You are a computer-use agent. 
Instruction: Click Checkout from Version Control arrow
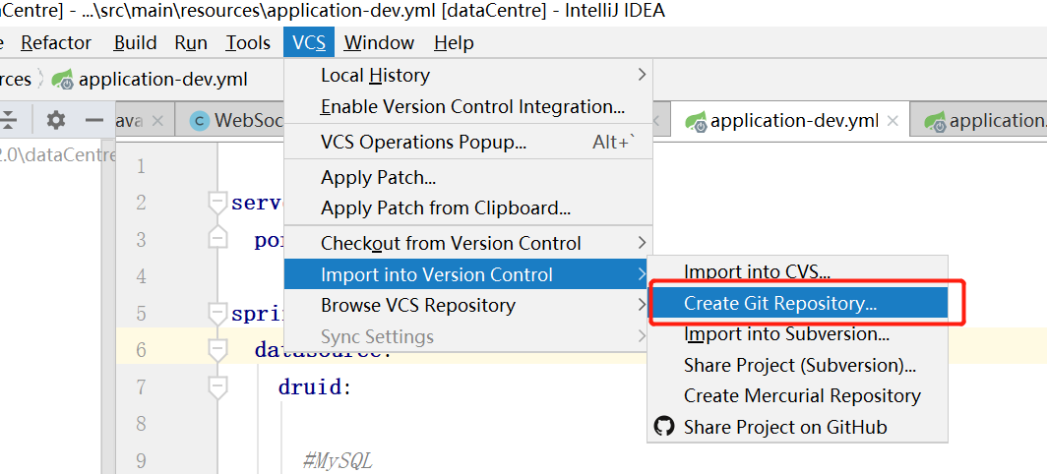(x=642, y=243)
